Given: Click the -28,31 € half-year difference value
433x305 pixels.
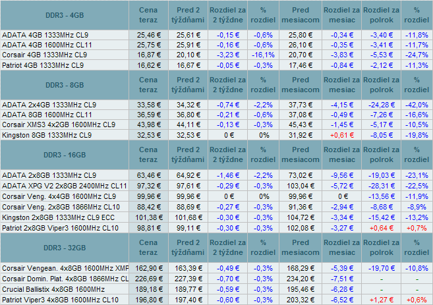Looking at the screenshot, I should (382, 186).
